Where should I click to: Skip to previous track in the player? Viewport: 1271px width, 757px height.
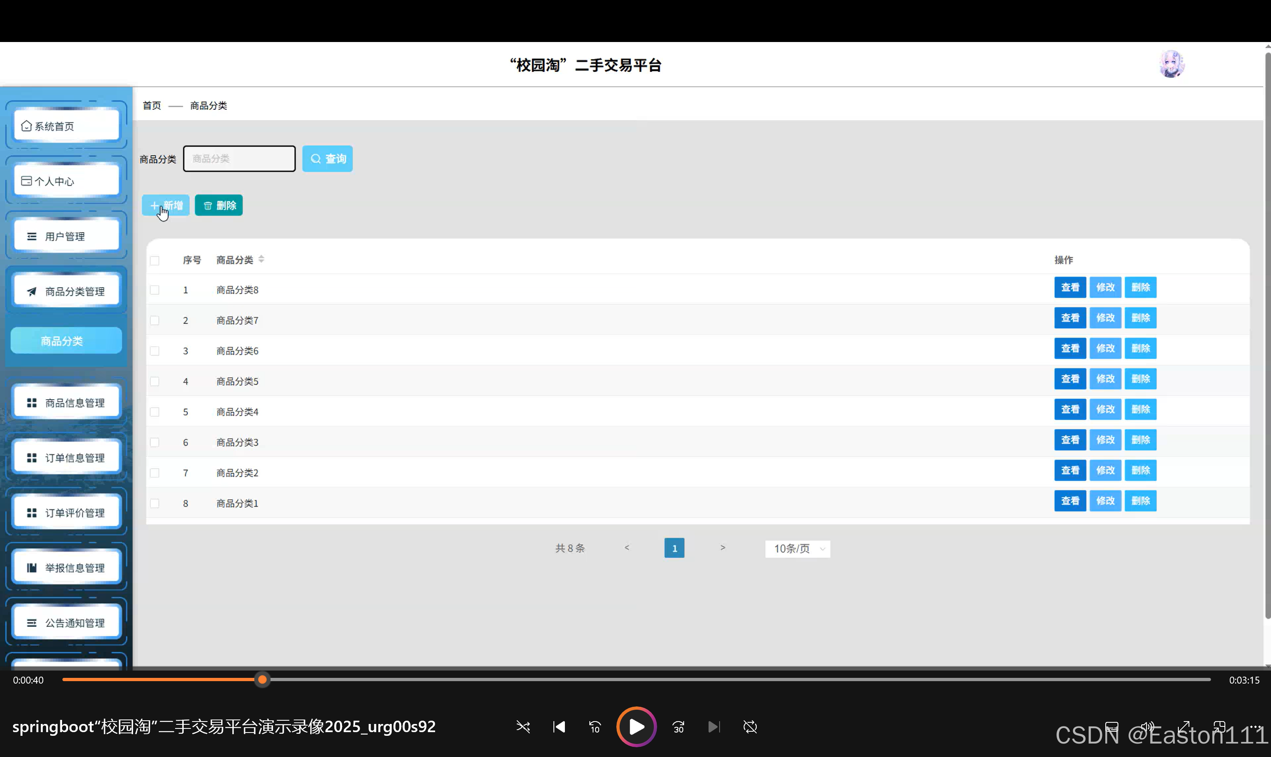tap(559, 726)
